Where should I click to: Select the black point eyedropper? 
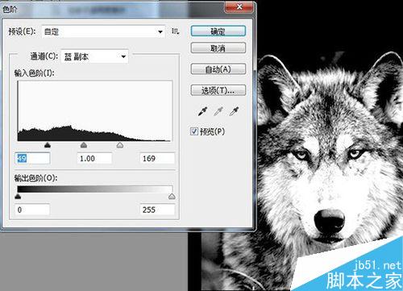coord(202,111)
